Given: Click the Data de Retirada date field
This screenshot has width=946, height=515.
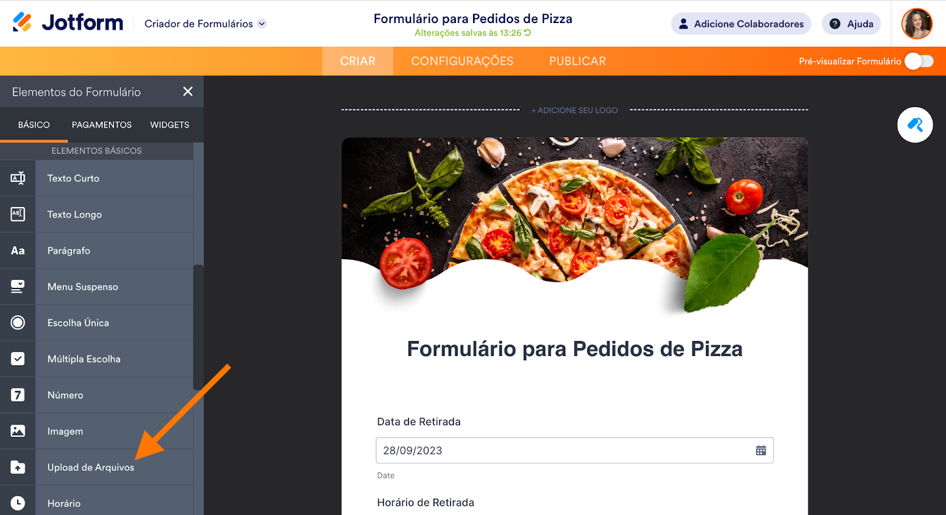Looking at the screenshot, I should click(575, 451).
